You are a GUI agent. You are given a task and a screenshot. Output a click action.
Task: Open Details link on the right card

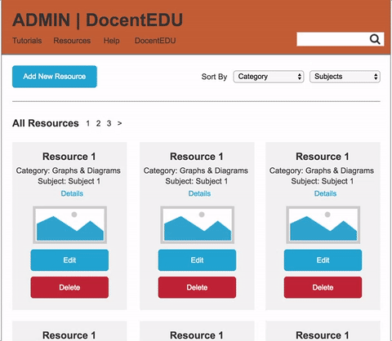(x=325, y=193)
